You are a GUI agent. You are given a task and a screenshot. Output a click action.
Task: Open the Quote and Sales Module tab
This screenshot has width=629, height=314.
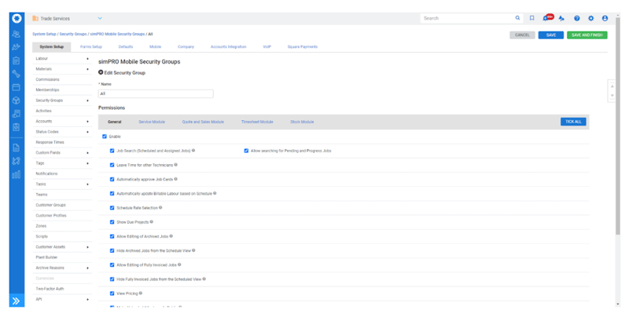[x=203, y=122]
